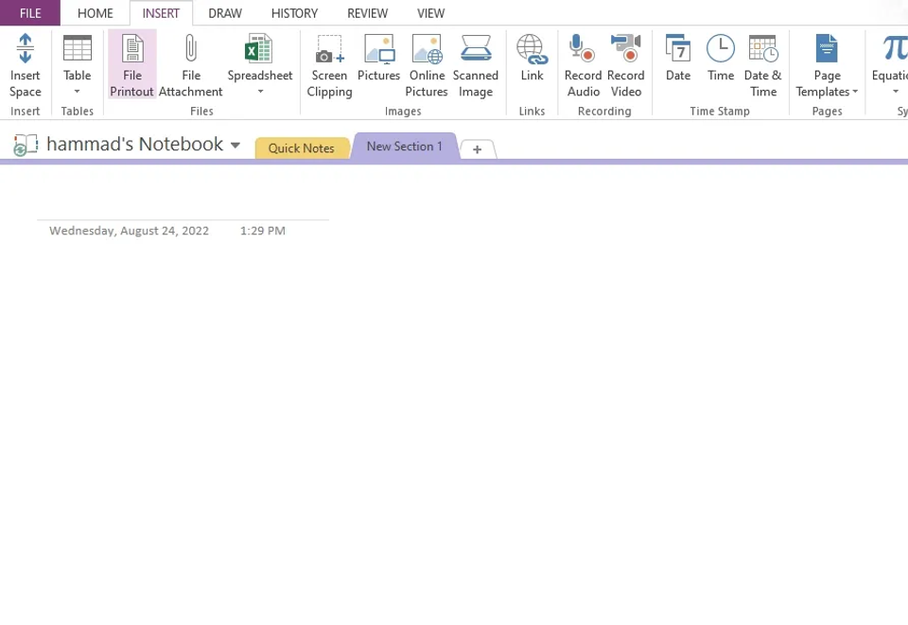Open the hammad's Notebook dropdown list

point(236,146)
